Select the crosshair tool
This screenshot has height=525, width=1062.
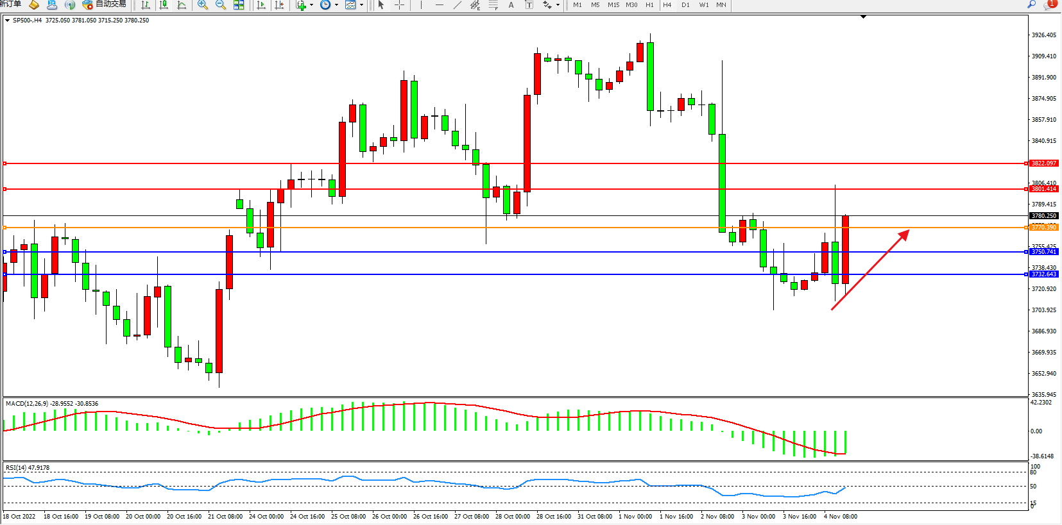pyautogui.click(x=399, y=5)
